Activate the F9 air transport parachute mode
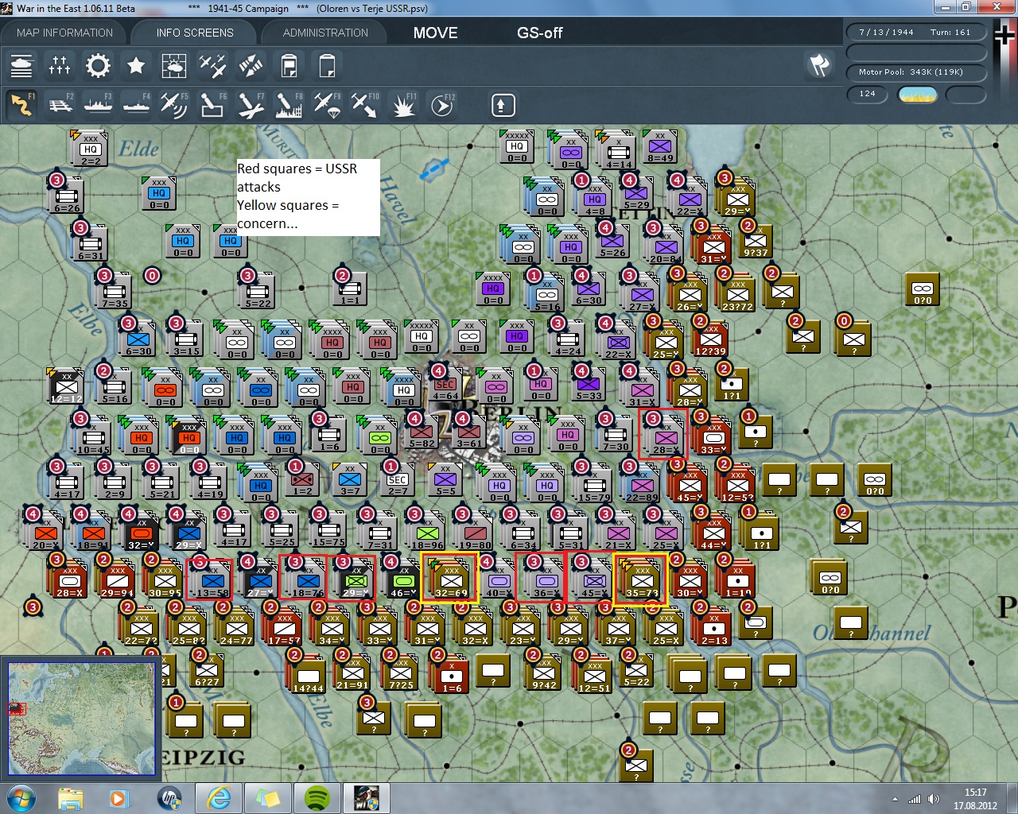Image resolution: width=1018 pixels, height=814 pixels. pos(327,105)
